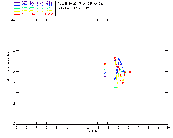Click the AOT 1020nm red legend entry
Screen dimensions: 173x138
tap(34, 14)
